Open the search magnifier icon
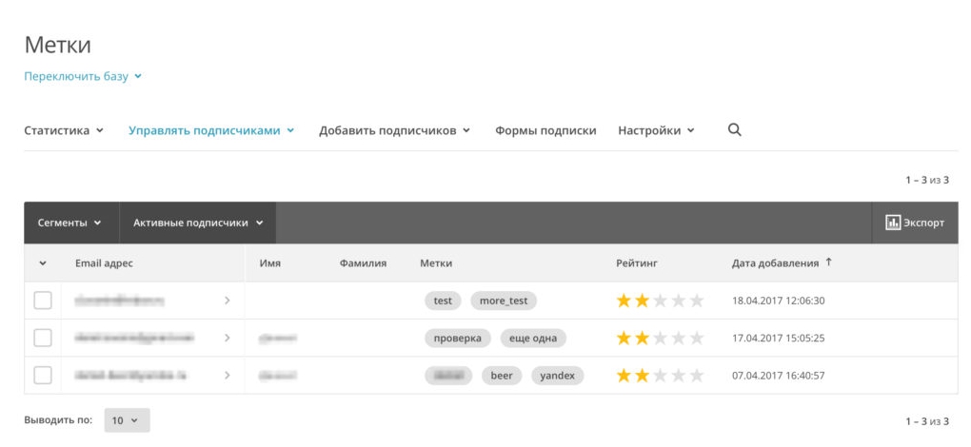This screenshot has width=971, height=447. (734, 130)
